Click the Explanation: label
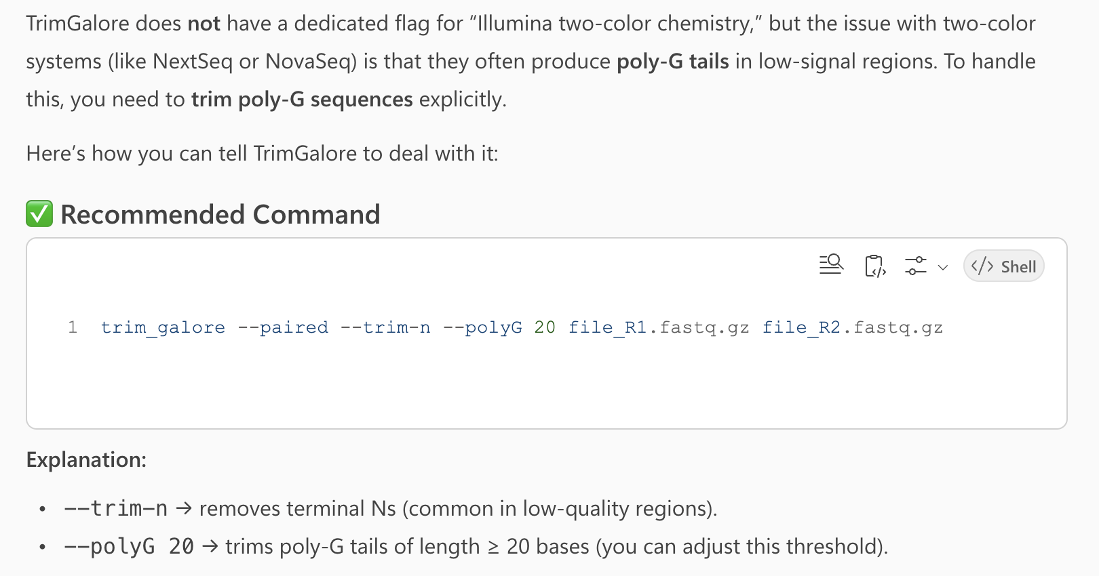Viewport: 1099px width, 576px height. [86, 460]
